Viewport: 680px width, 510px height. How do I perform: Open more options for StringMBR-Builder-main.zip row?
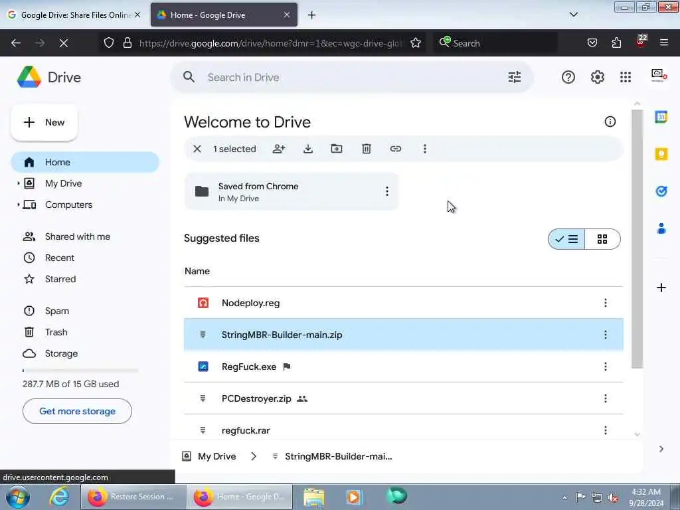pyautogui.click(x=606, y=335)
